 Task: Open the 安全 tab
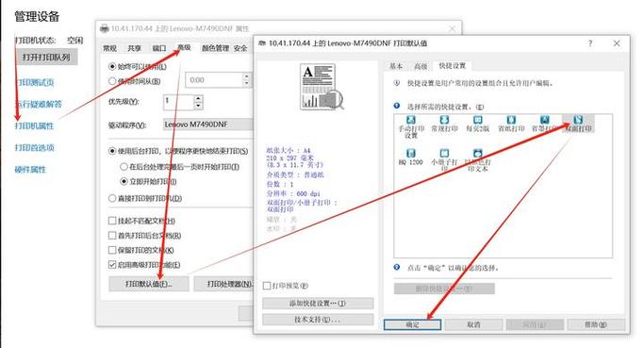tap(240, 48)
